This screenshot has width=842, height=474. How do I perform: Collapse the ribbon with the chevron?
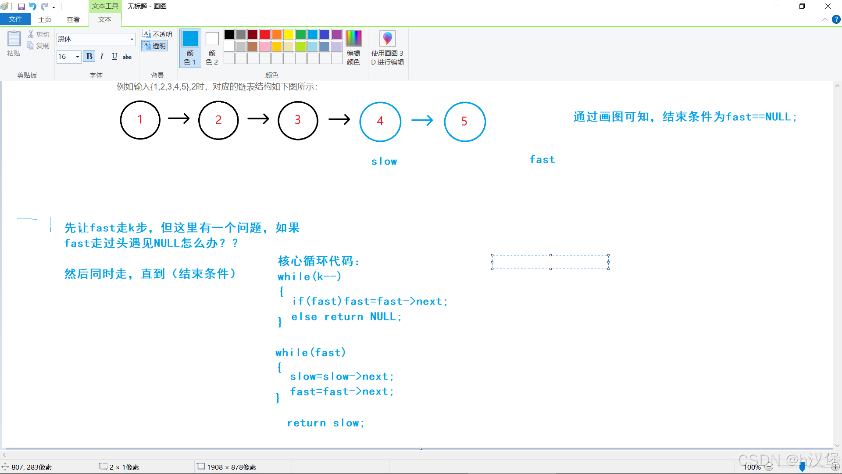(x=824, y=19)
